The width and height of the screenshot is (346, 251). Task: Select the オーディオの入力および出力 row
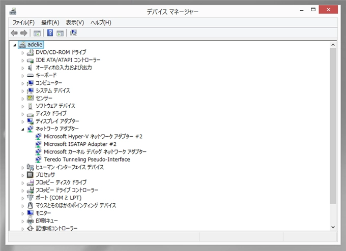(64, 68)
